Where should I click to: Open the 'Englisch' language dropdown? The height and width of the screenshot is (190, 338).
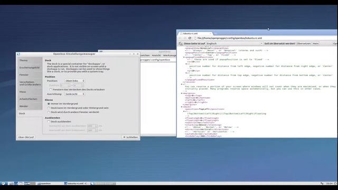pyautogui.click(x=234, y=43)
